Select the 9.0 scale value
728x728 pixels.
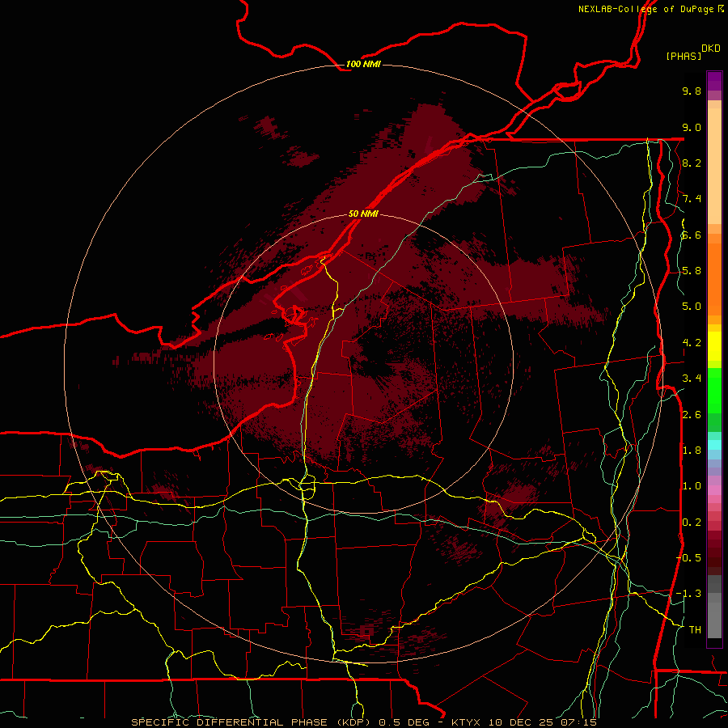(692, 127)
